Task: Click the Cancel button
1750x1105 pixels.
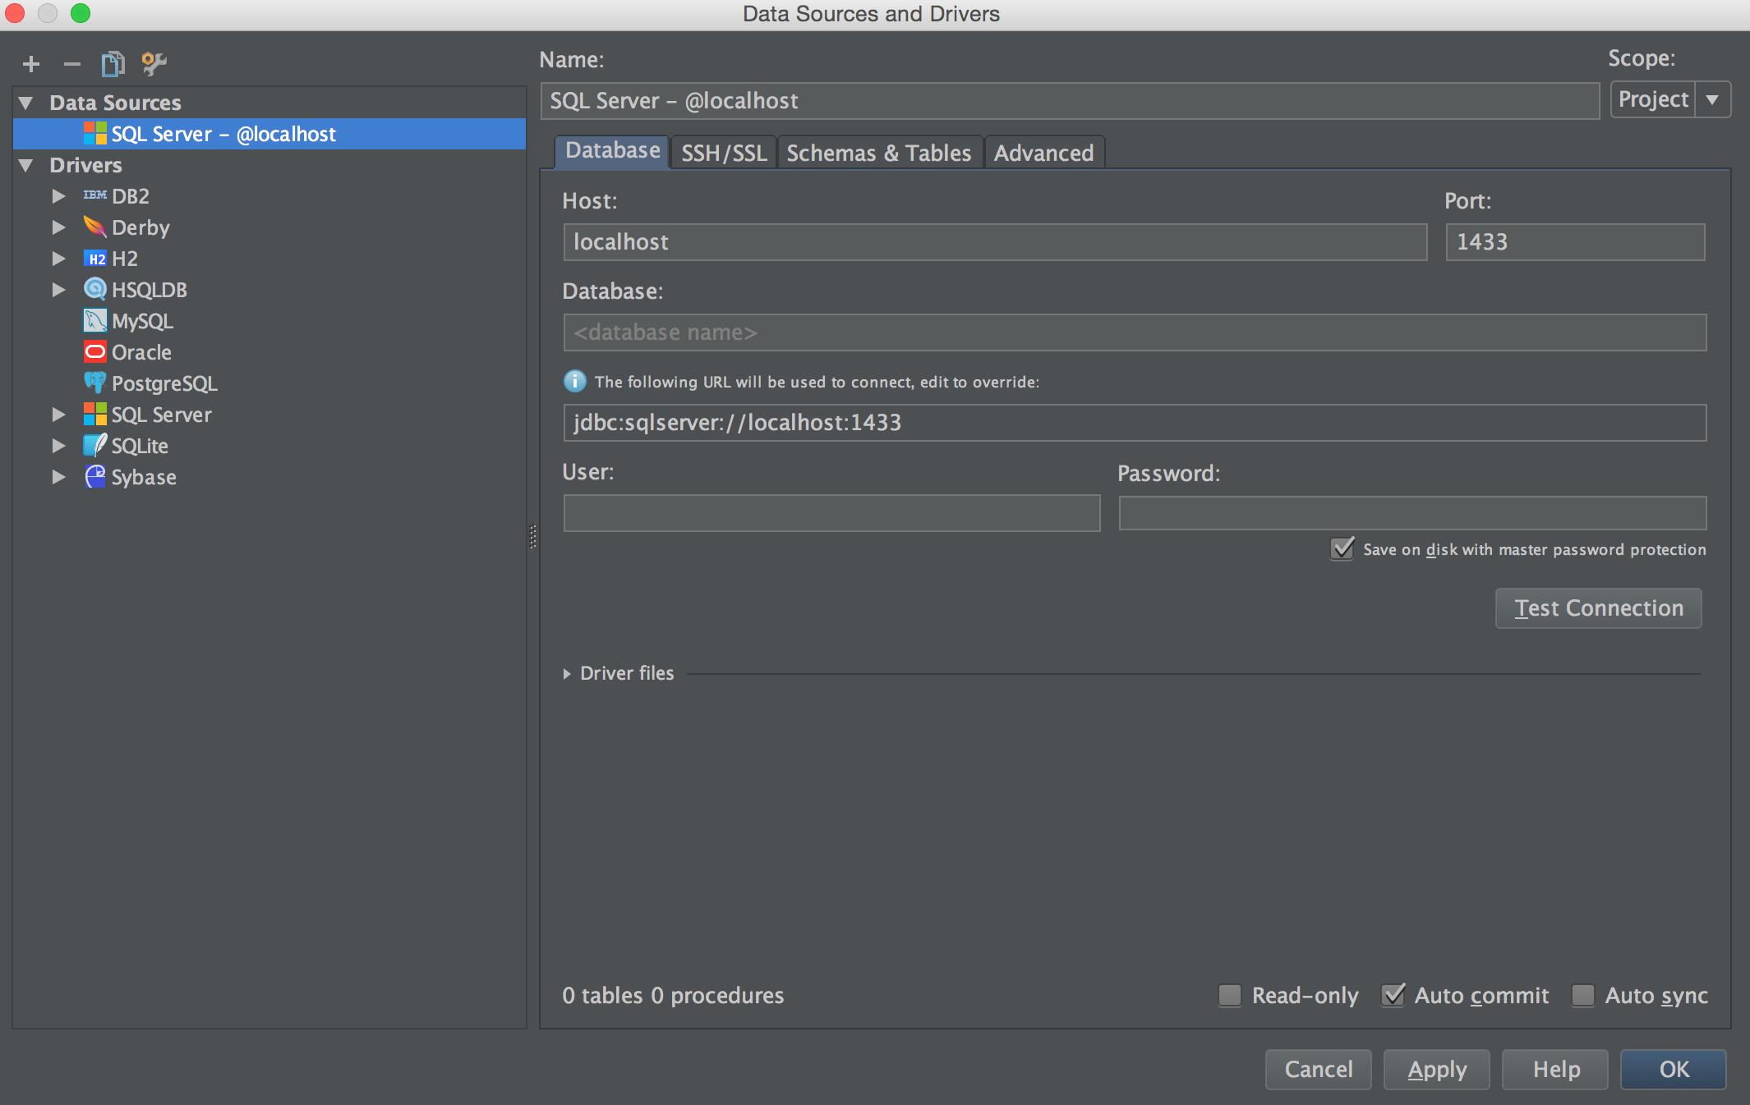Action: (1318, 1069)
